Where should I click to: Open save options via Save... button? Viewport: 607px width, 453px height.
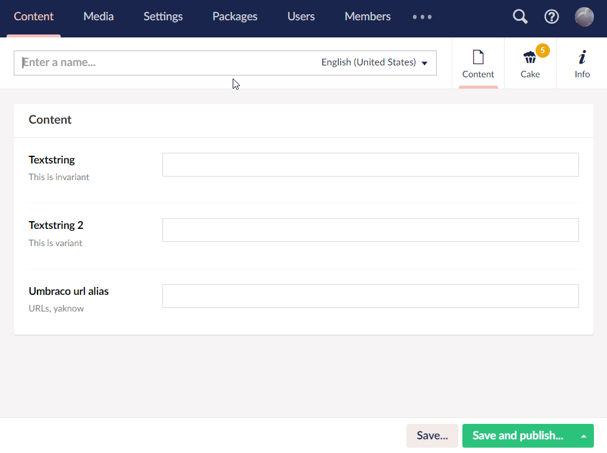tap(432, 436)
